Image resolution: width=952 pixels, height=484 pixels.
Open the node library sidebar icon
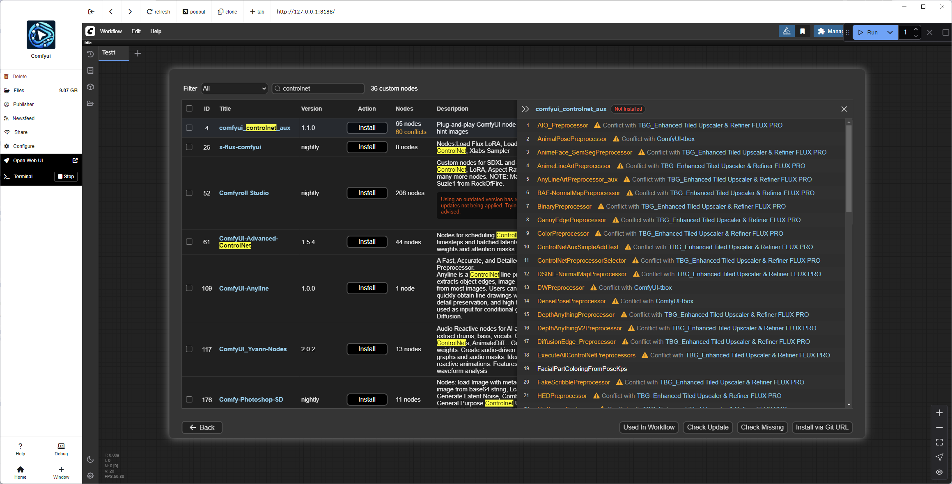coord(90,70)
